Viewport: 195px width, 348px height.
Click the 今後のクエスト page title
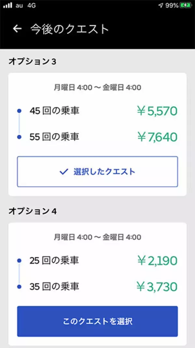pos(70,29)
